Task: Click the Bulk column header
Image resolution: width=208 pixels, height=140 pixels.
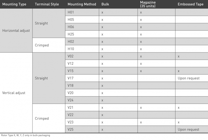Action: click(x=105, y=4)
